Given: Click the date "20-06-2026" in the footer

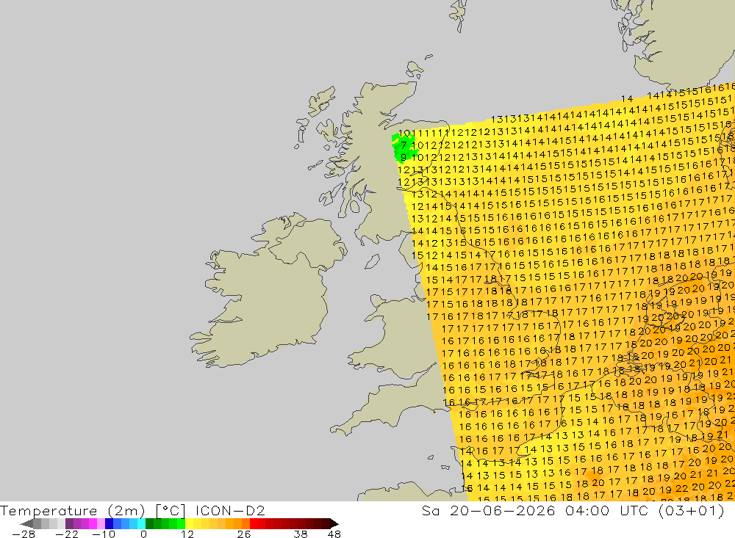Looking at the screenshot, I should 502,511.
